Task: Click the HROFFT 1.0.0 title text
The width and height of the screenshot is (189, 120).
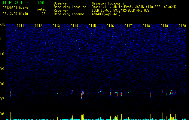Action: 24,2
